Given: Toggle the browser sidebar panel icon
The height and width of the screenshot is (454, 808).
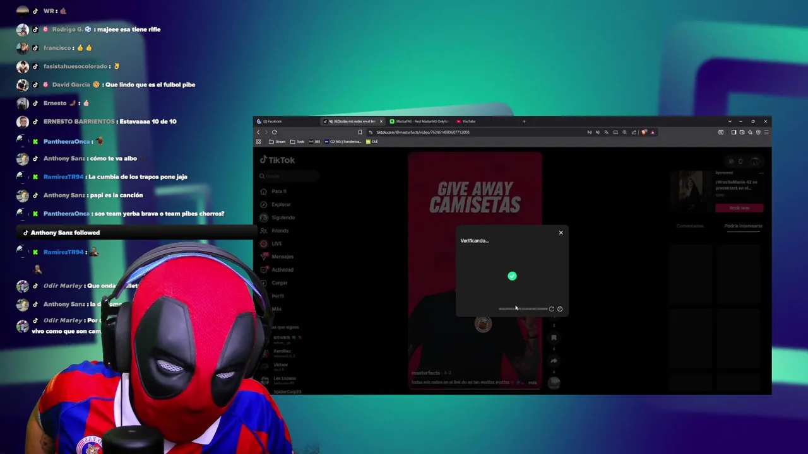Looking at the screenshot, I should click(x=734, y=132).
